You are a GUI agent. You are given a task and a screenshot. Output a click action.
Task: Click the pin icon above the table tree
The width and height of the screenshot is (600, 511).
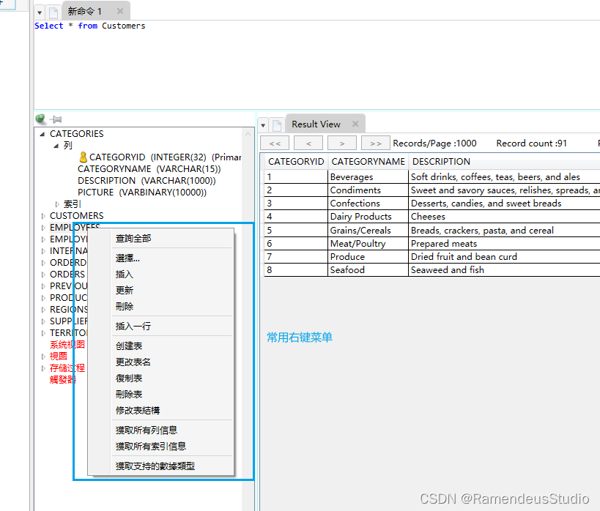pyautogui.click(x=56, y=119)
